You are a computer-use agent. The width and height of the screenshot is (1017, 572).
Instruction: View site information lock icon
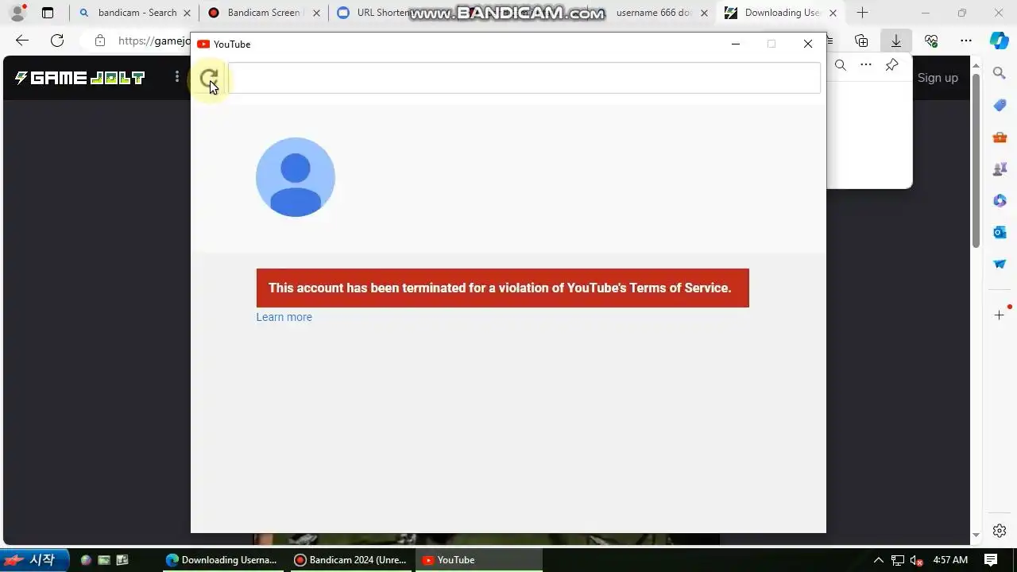tap(99, 41)
